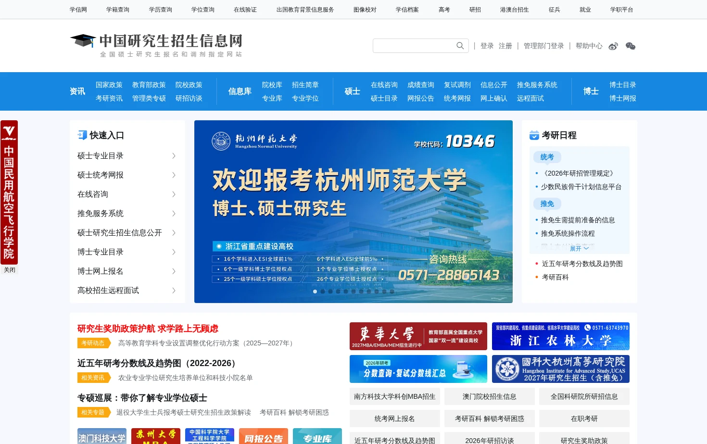Open 学籍查询 in top menu
Screen dimensions: 707x444
tap(118, 10)
